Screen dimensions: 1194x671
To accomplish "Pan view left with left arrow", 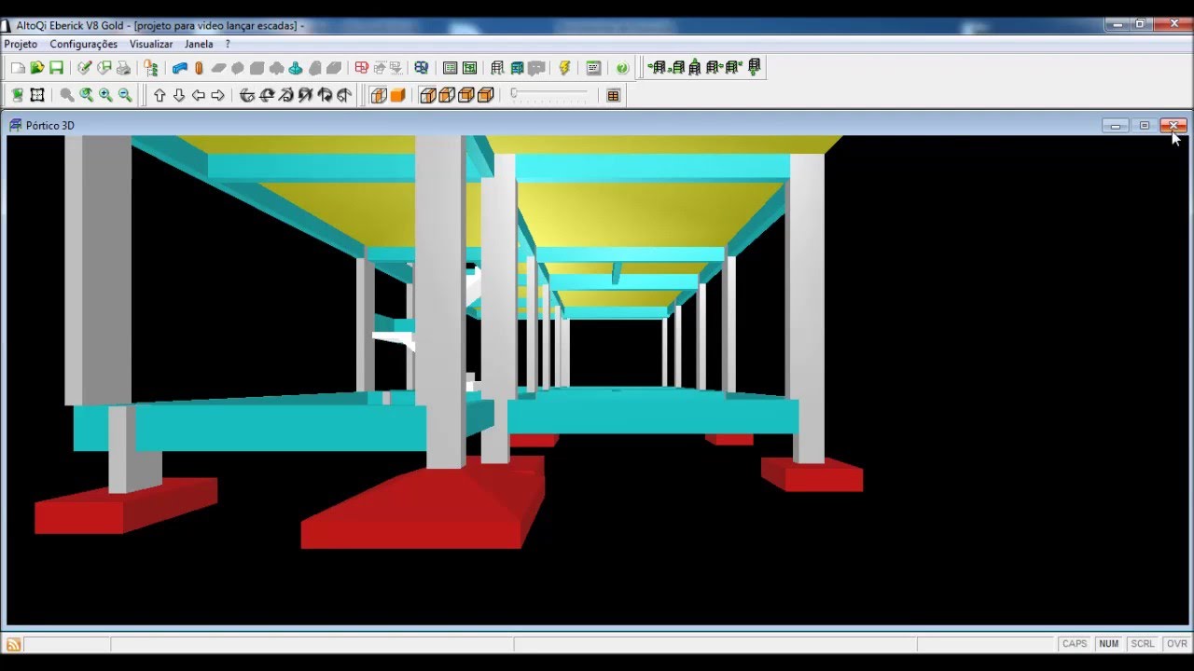I will pyautogui.click(x=199, y=95).
